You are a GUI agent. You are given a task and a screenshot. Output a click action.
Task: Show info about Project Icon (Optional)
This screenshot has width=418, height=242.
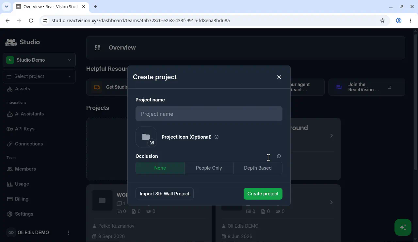pyautogui.click(x=217, y=137)
